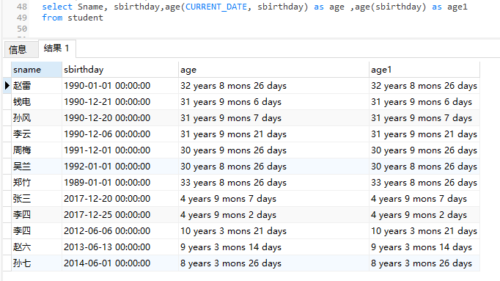Click the sname column header
This screenshot has width=500, height=281.
(x=37, y=70)
